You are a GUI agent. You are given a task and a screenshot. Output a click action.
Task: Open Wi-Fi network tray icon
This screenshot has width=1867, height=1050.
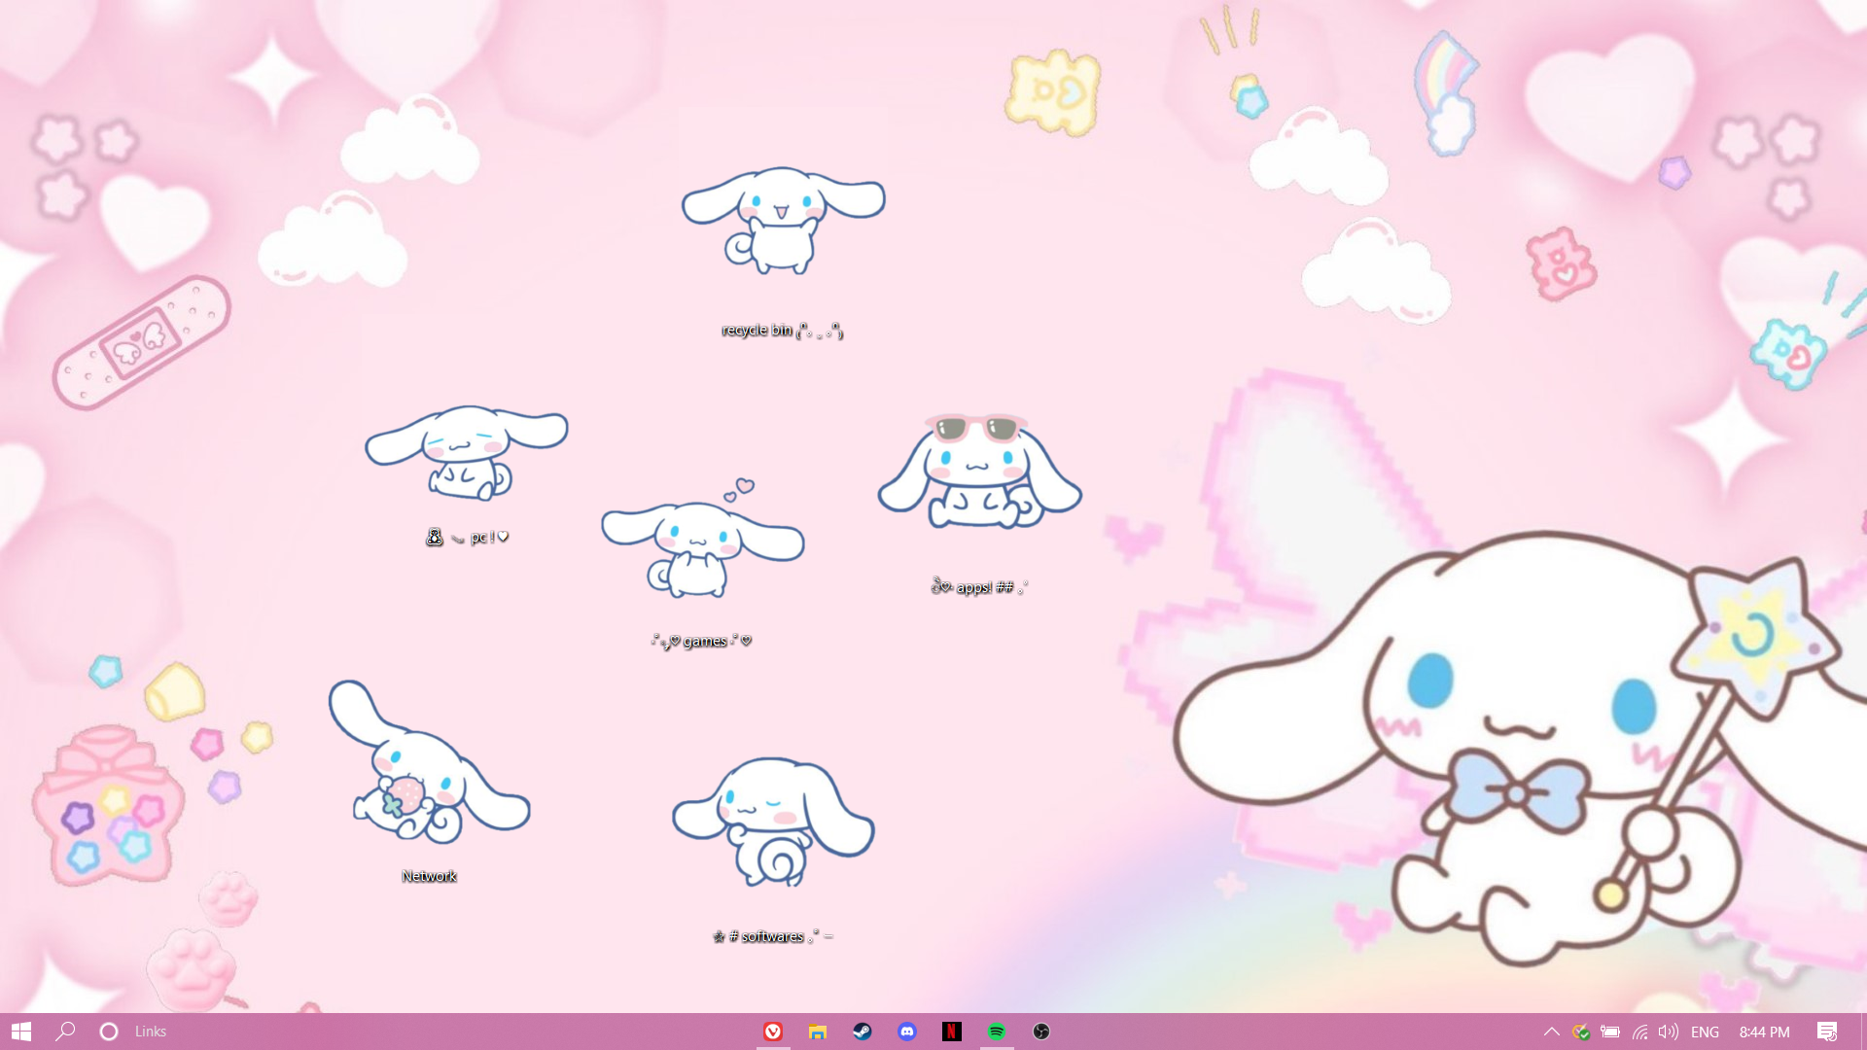1639,1032
